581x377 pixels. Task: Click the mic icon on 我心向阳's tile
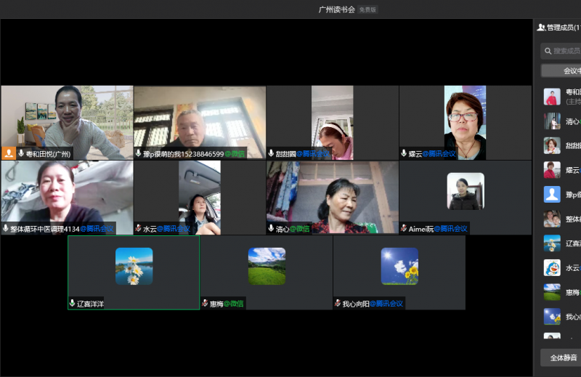tap(338, 303)
